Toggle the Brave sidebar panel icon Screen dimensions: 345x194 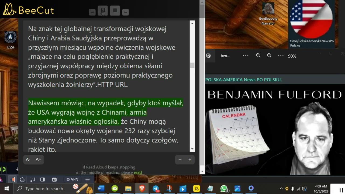coord(43,179)
